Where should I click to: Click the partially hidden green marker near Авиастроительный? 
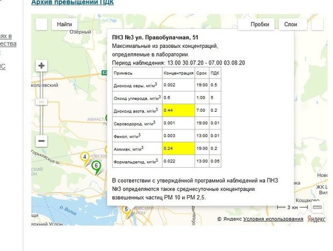pyautogui.click(x=108, y=118)
